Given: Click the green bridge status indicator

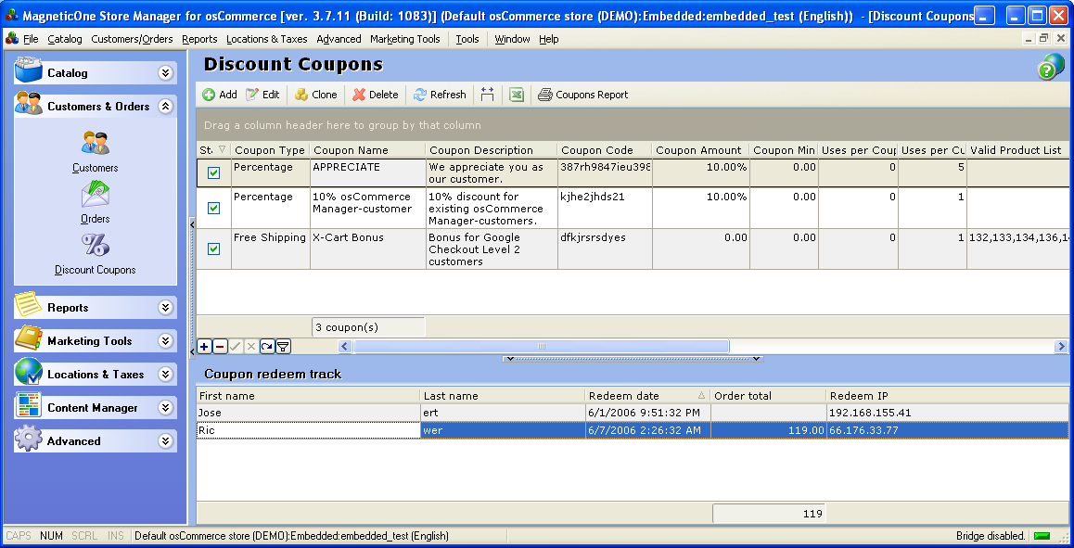Looking at the screenshot, I should click(x=1042, y=536).
